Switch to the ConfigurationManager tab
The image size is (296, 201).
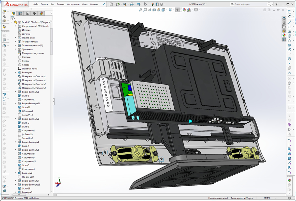(x=27, y=13)
